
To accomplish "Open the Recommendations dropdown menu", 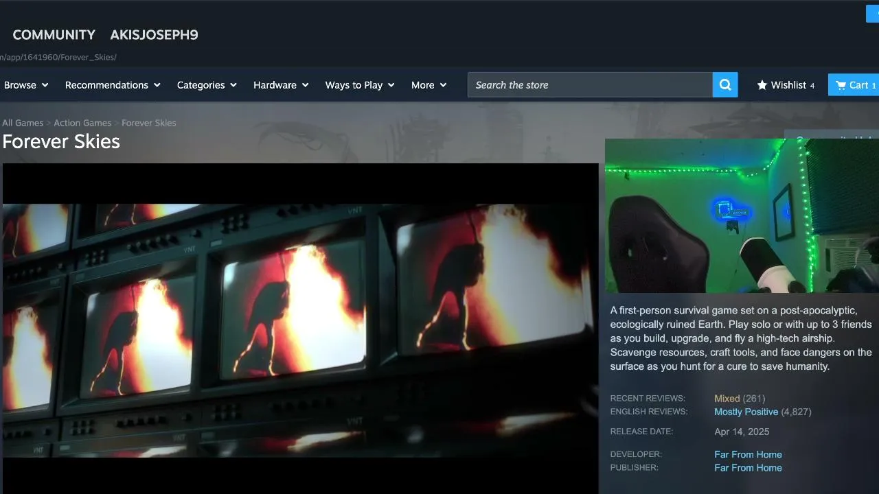I will (x=113, y=85).
